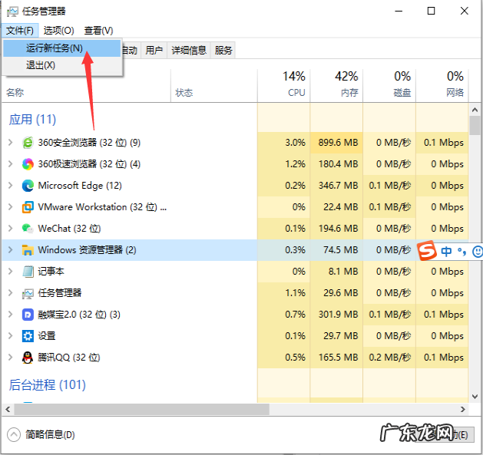This screenshot has width=483, height=455.
Task: Click the 融媒宝2.0 icon
Action: click(28, 315)
